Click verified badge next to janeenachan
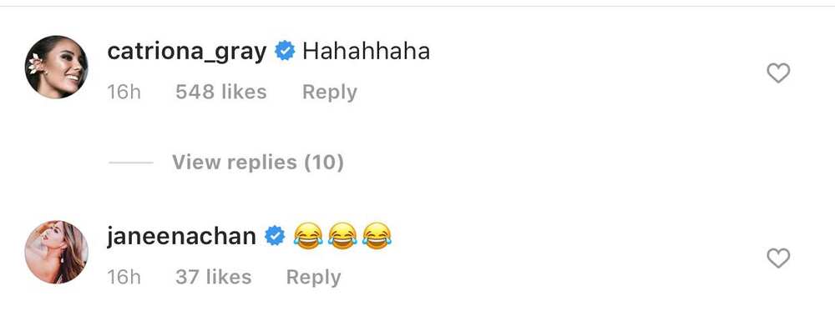Image resolution: width=835 pixels, height=316 pixels. (275, 236)
